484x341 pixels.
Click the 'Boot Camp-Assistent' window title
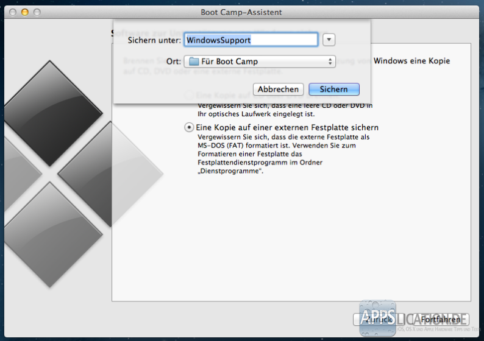click(241, 12)
